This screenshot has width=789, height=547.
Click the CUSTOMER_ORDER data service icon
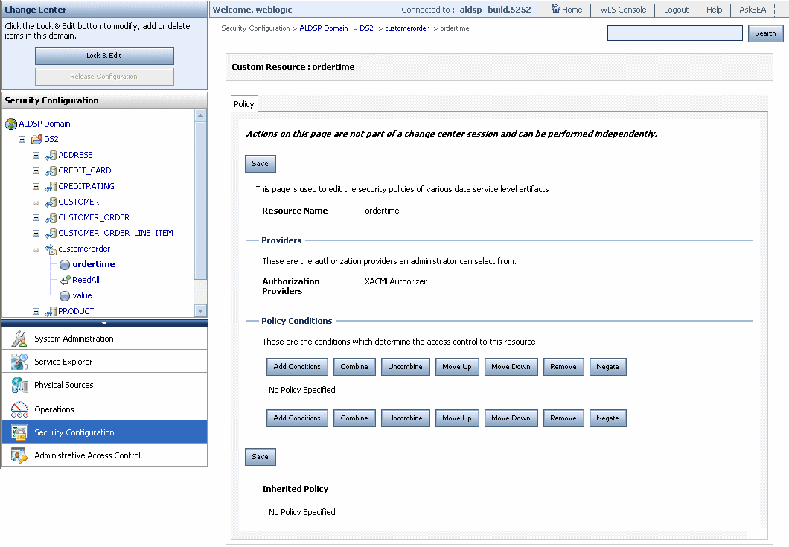(51, 218)
